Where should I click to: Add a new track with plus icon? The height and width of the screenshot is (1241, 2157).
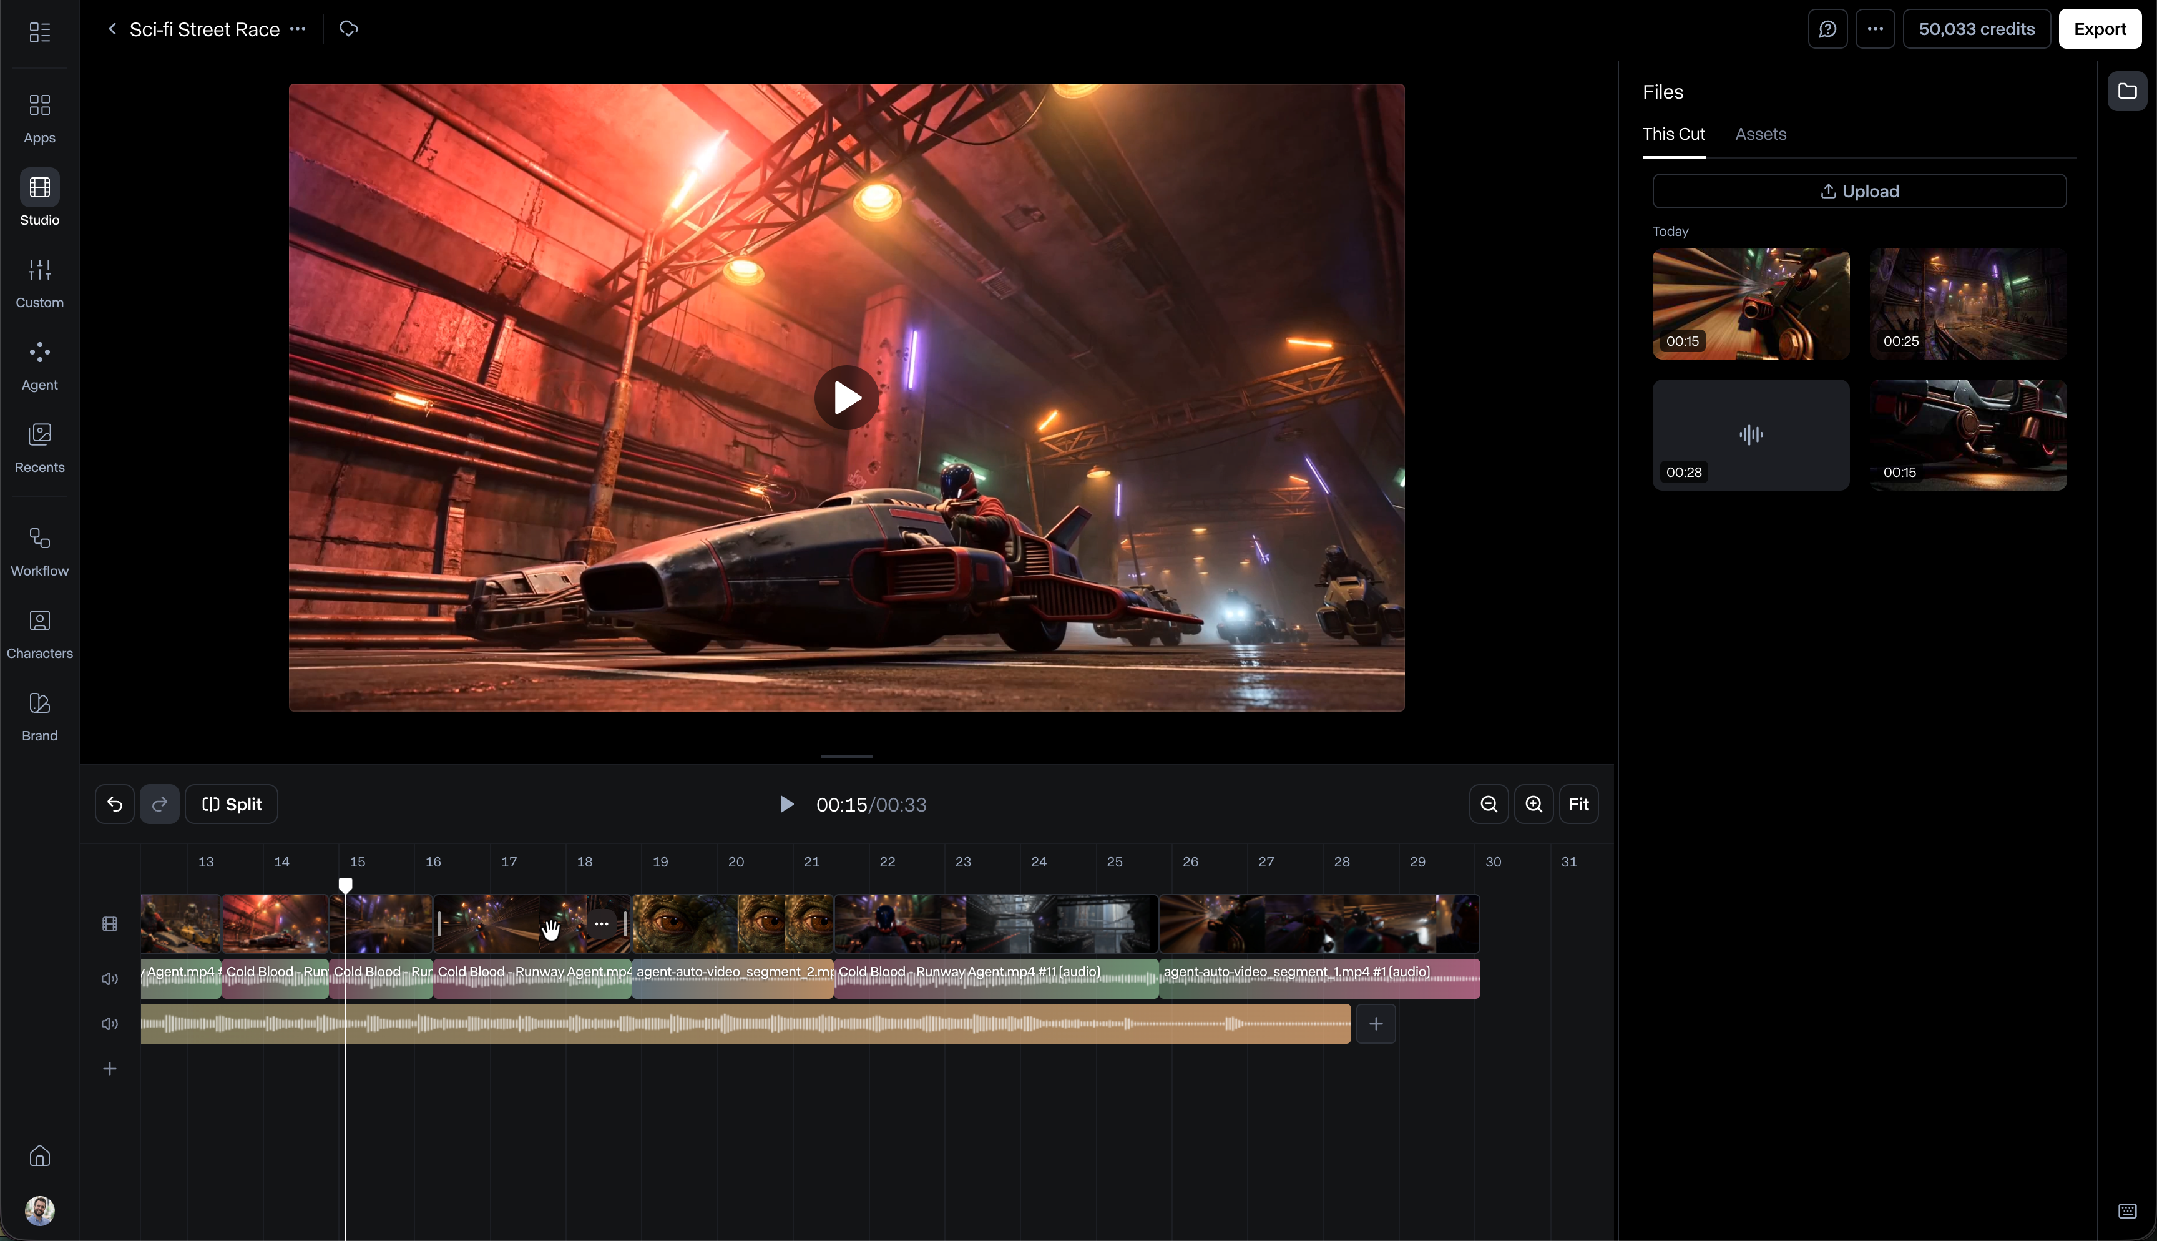click(x=110, y=1069)
